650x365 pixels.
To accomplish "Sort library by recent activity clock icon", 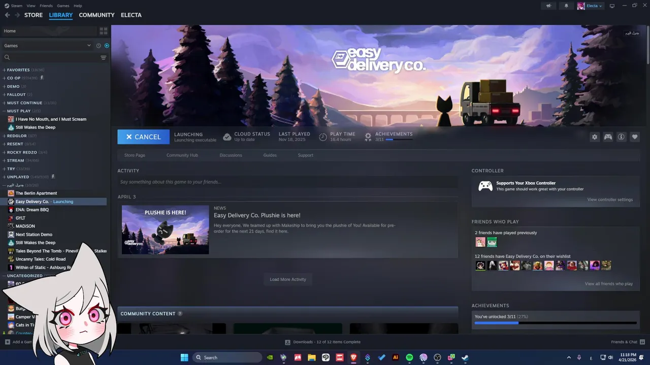I will [99, 46].
